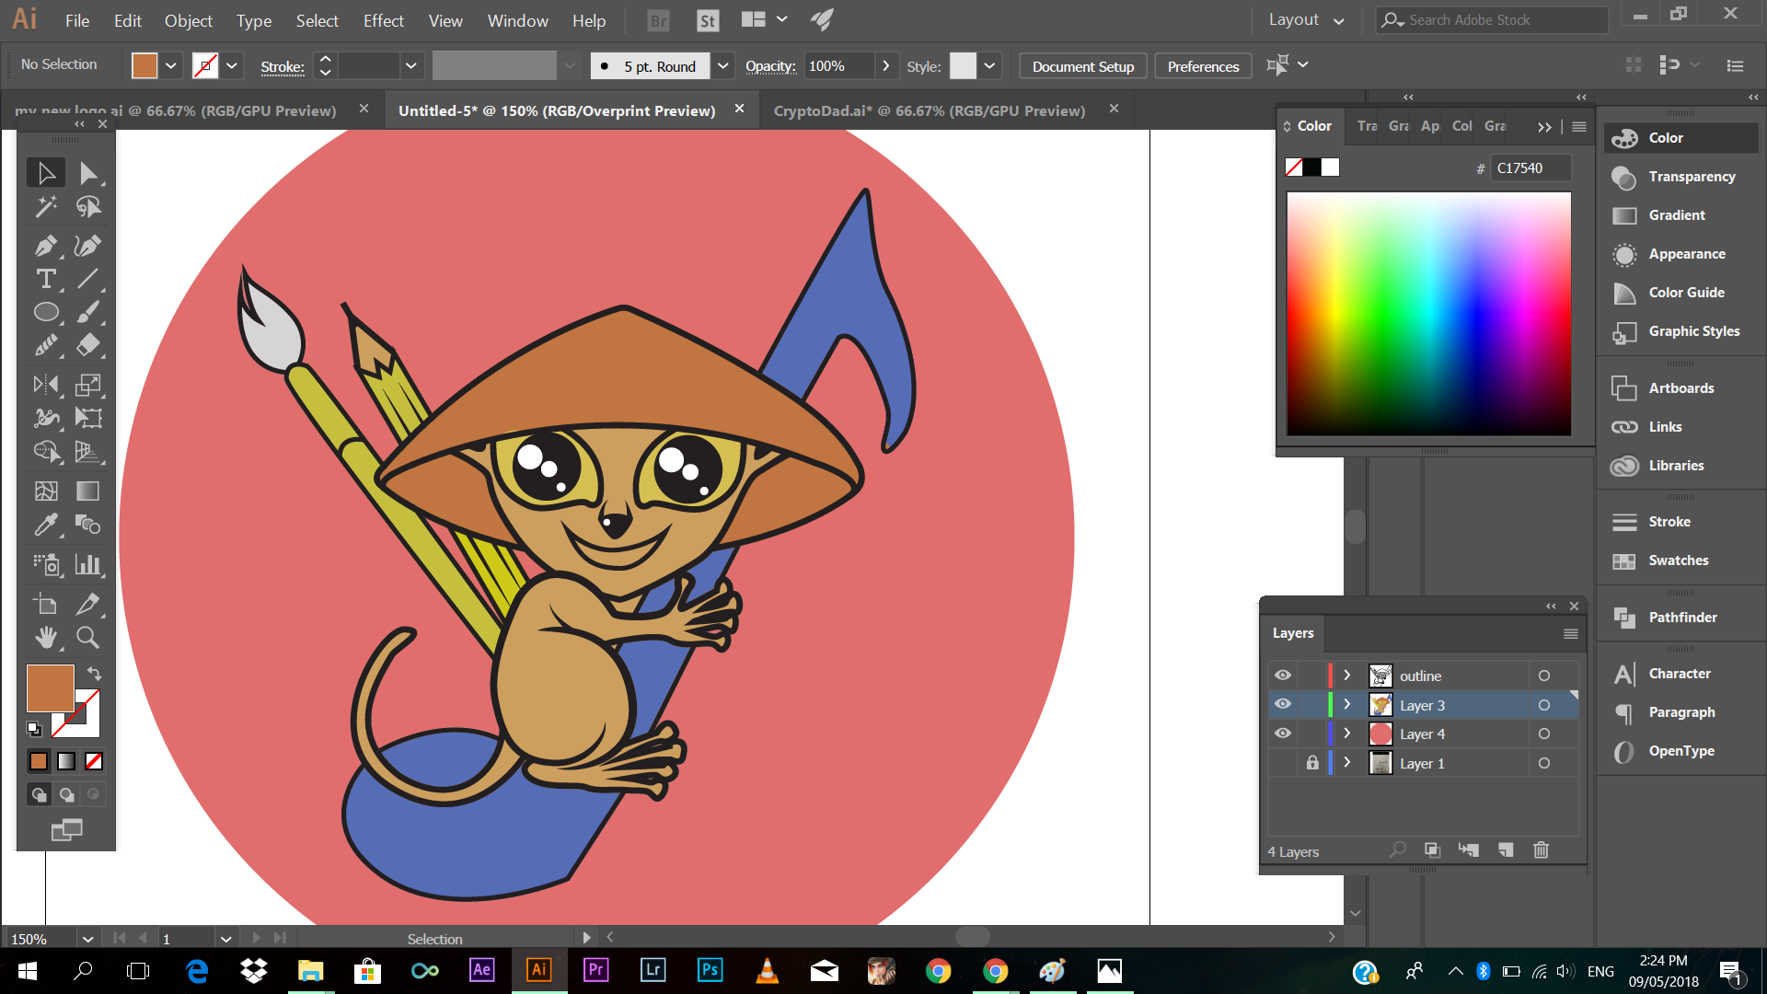This screenshot has height=994, width=1767.
Task: Select the Selection tool arrow
Action: pos(45,173)
